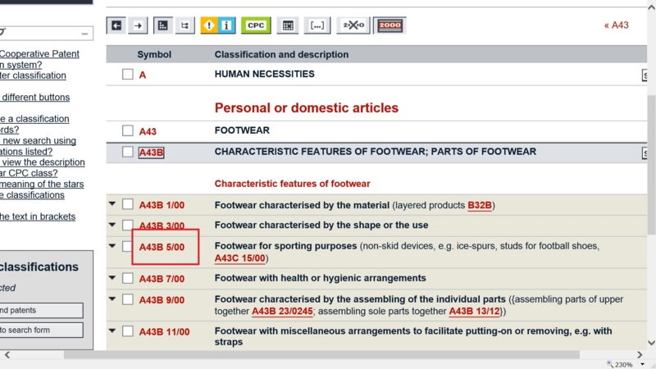
Task: Click the 'nd patents' button
Action: [42, 311]
